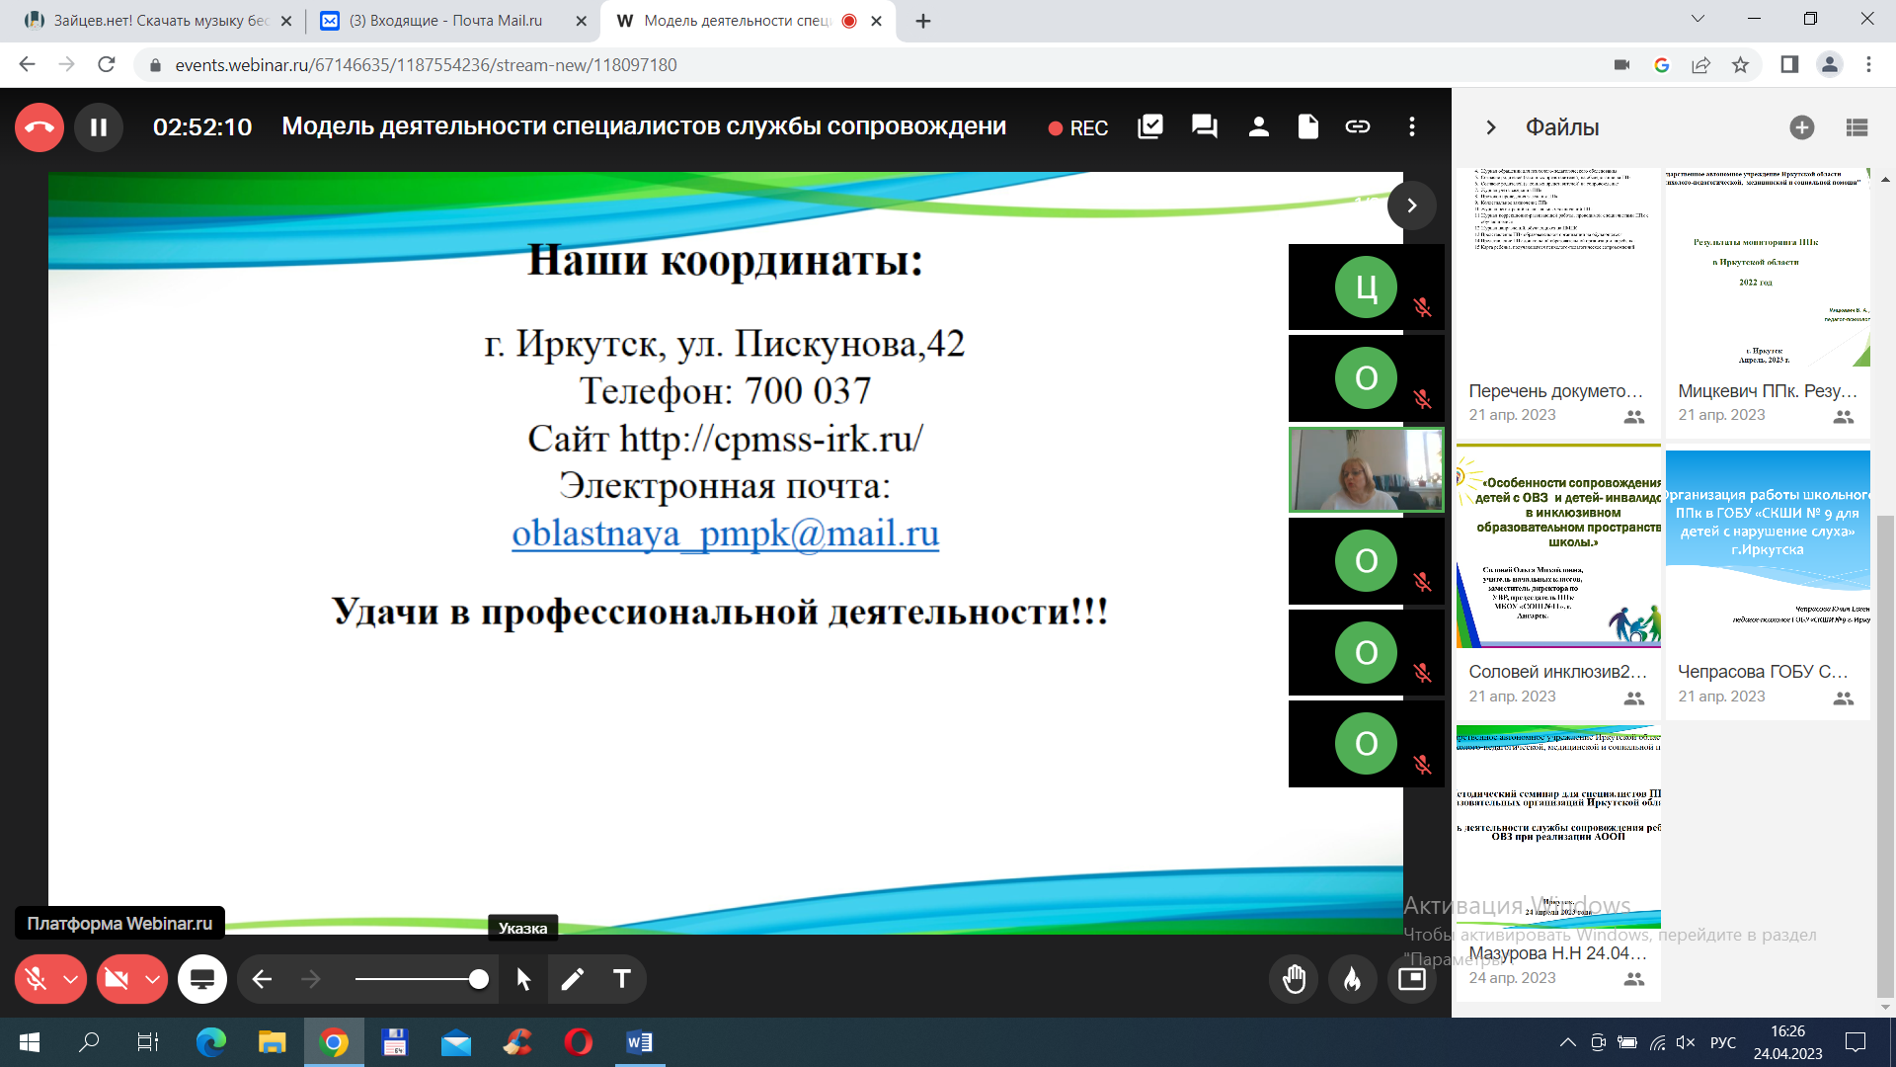Open file Соловей инклюзив2…
The height and width of the screenshot is (1067, 1896).
[x=1558, y=583]
